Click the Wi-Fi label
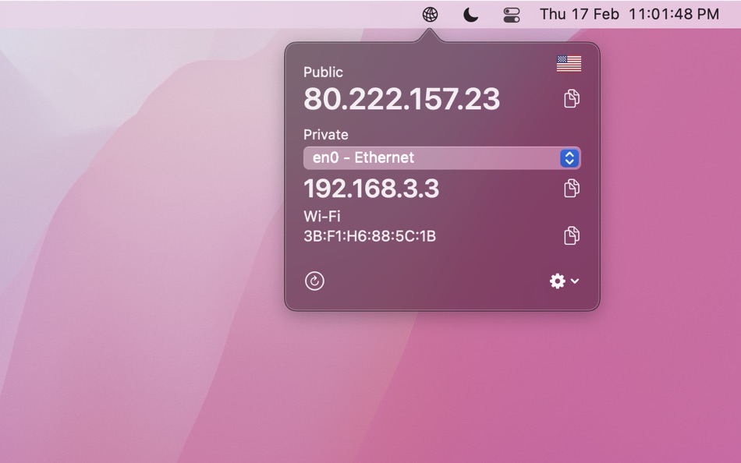The image size is (741, 463). [322, 216]
